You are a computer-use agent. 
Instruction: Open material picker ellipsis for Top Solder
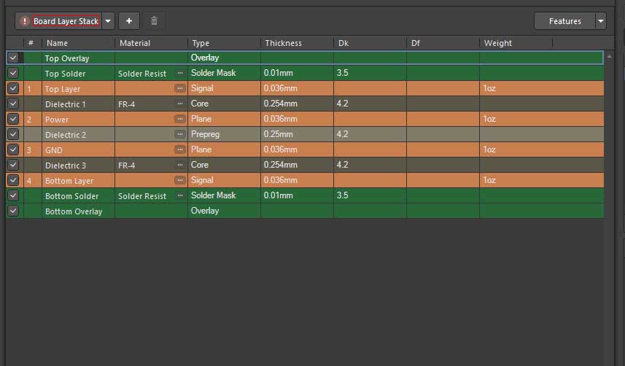[x=179, y=73]
